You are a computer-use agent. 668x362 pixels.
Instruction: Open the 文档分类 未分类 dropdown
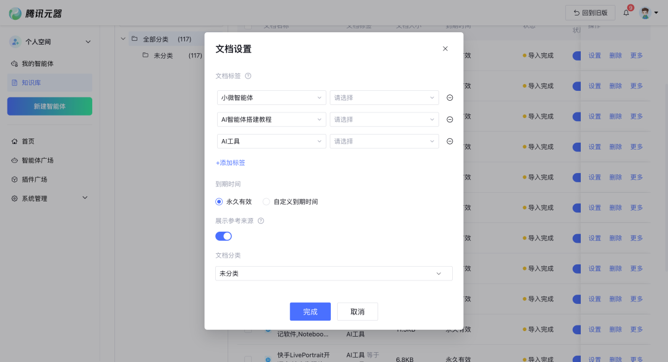pos(333,274)
